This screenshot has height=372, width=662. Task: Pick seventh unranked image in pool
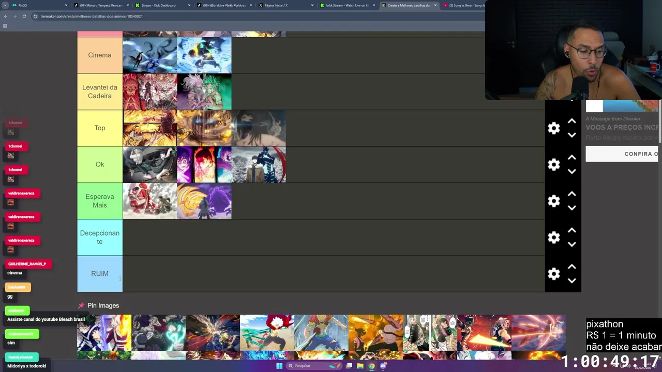click(430, 333)
